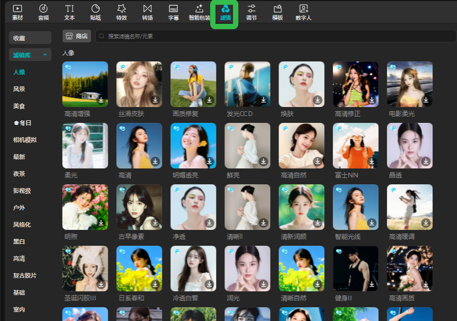457x321 pixels.
Task: Click the 商店 store button
Action: point(77,36)
